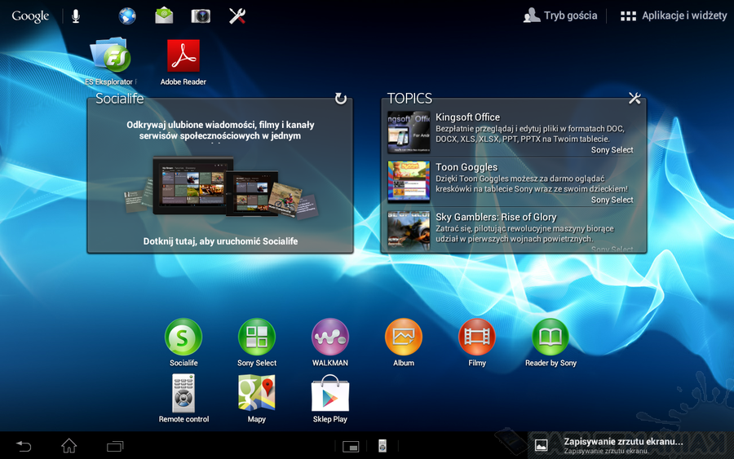
Task: Tap Sony Select label under Kingsoft Office
Action: click(x=612, y=150)
